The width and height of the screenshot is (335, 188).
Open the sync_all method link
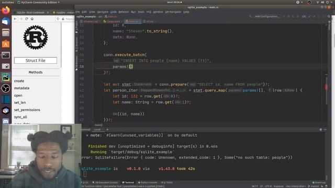20,117
